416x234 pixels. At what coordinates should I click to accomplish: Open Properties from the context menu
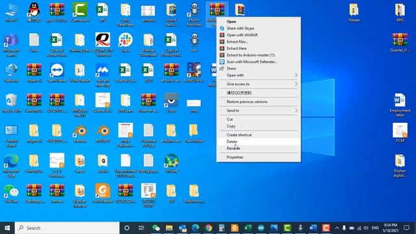(259, 157)
